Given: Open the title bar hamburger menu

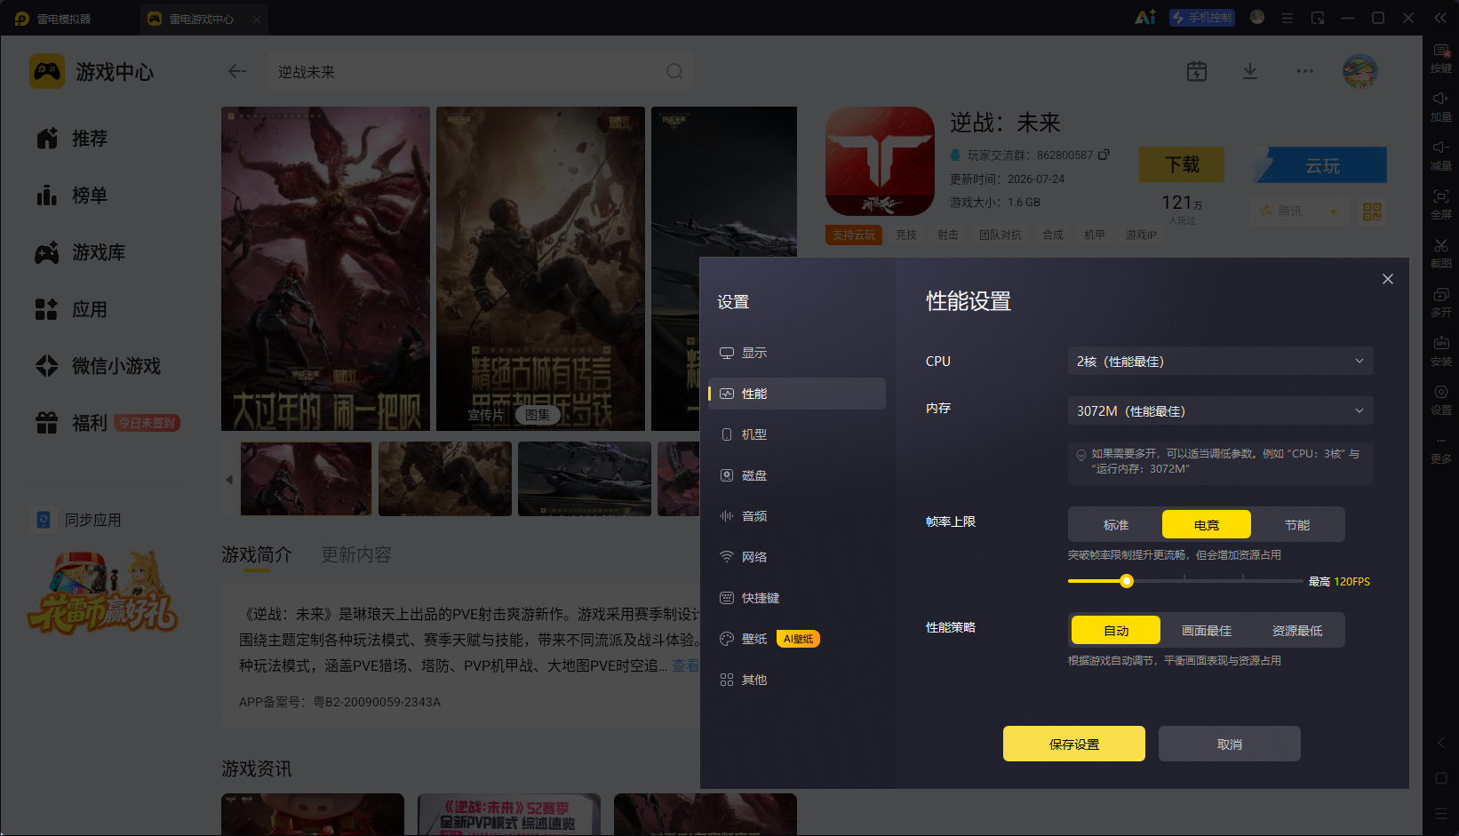Looking at the screenshot, I should point(1288,18).
